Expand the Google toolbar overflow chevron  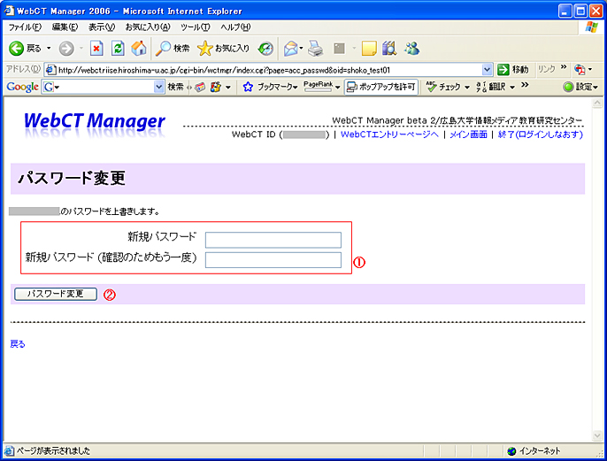[x=525, y=85]
